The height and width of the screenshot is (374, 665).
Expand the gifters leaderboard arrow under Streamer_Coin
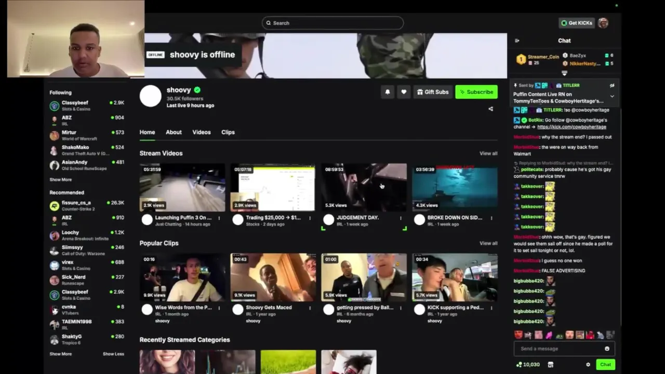click(x=564, y=73)
